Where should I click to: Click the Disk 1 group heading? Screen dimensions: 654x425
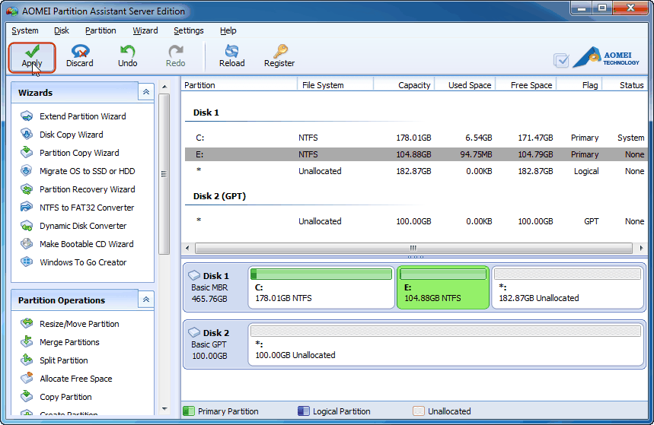pyautogui.click(x=206, y=113)
